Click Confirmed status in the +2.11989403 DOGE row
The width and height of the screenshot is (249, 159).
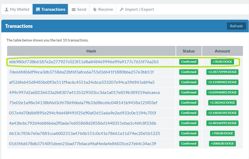coord(189,82)
